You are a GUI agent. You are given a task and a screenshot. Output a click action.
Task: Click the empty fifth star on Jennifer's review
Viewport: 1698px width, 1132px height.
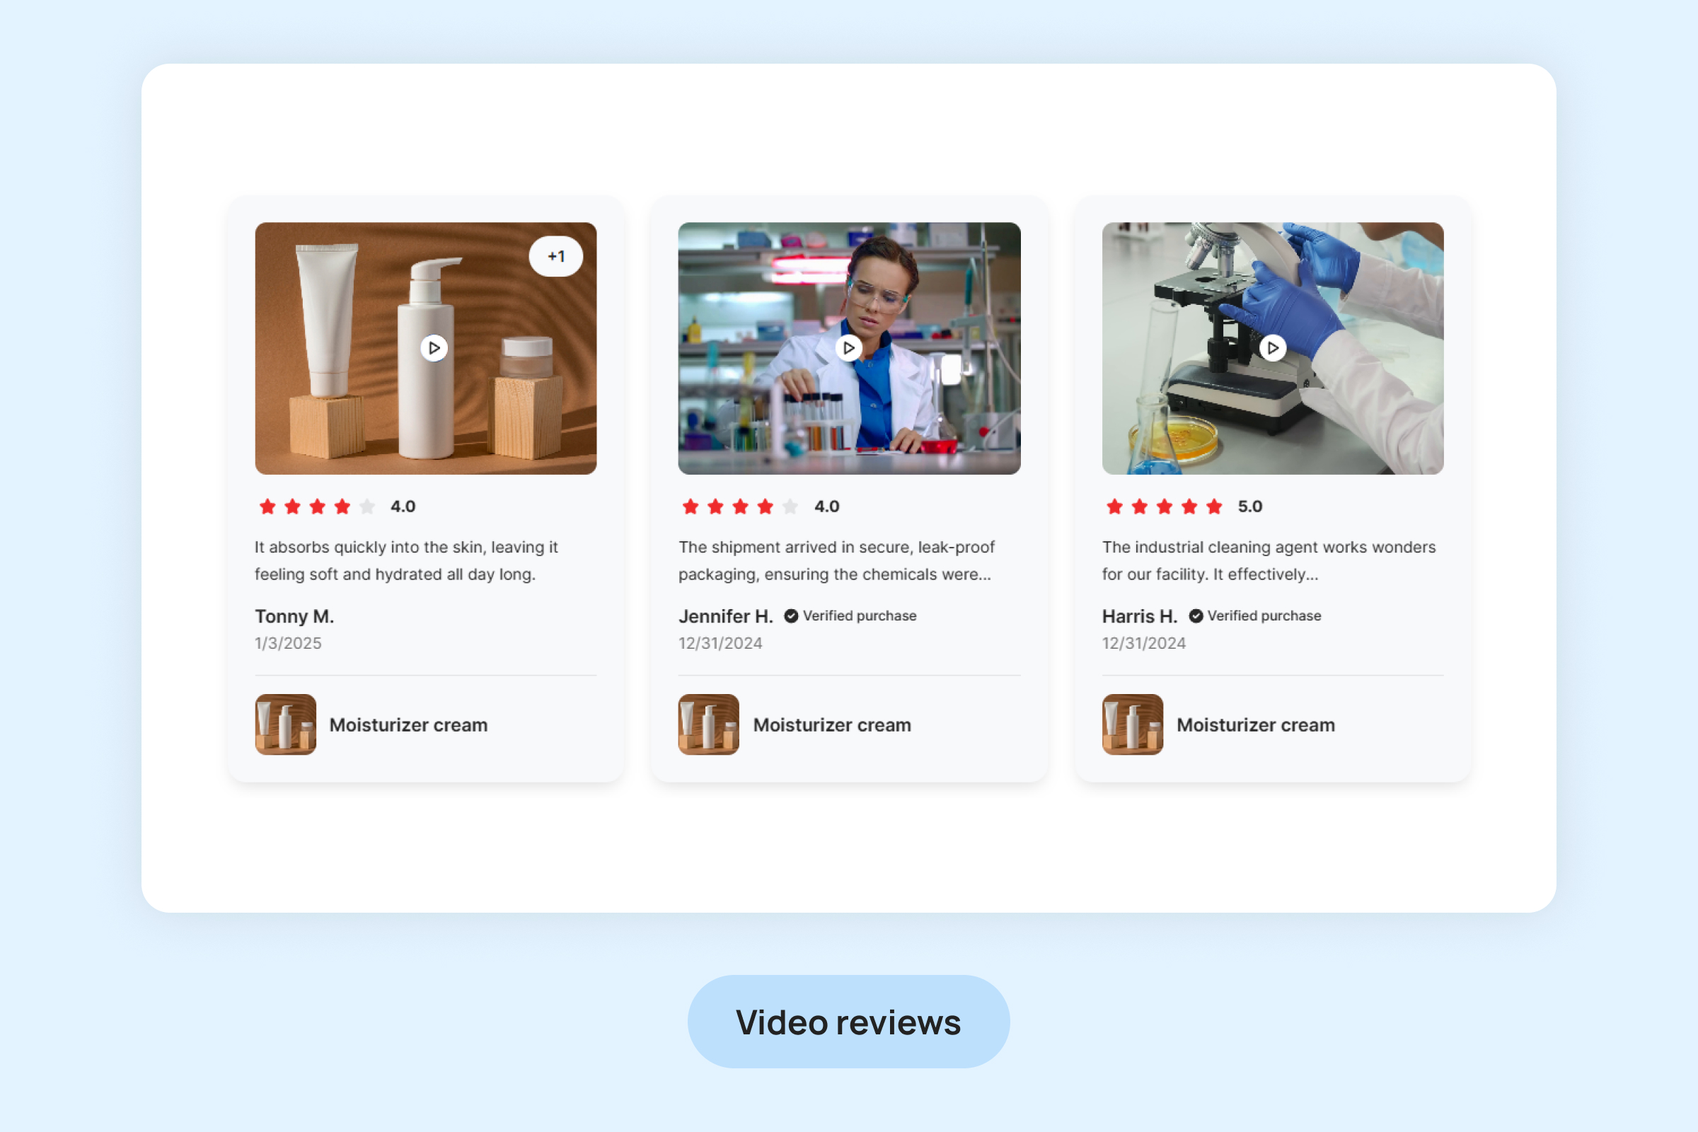(x=790, y=507)
